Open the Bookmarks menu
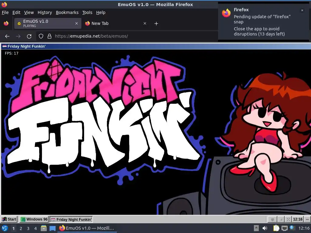Viewport: 311px width, 233px height. 67,12
